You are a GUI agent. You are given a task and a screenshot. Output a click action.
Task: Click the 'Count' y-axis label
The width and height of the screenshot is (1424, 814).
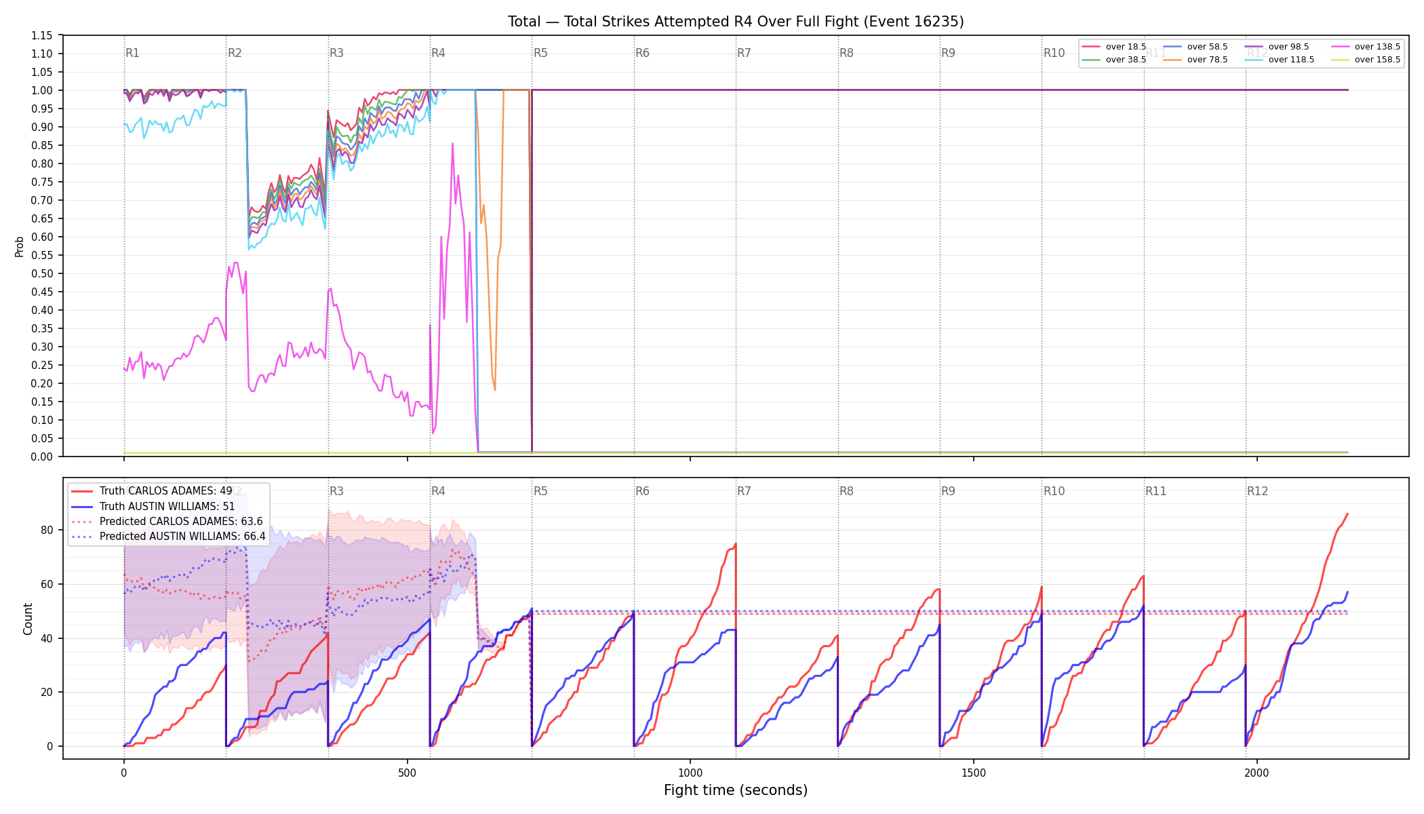[x=28, y=619]
